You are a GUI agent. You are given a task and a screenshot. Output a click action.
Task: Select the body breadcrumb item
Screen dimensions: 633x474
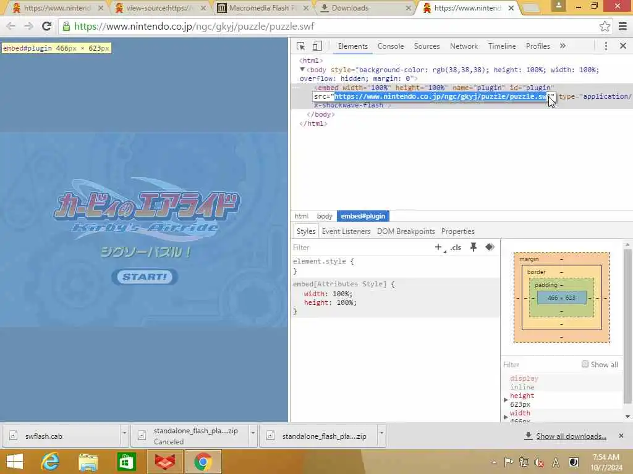[x=324, y=216]
